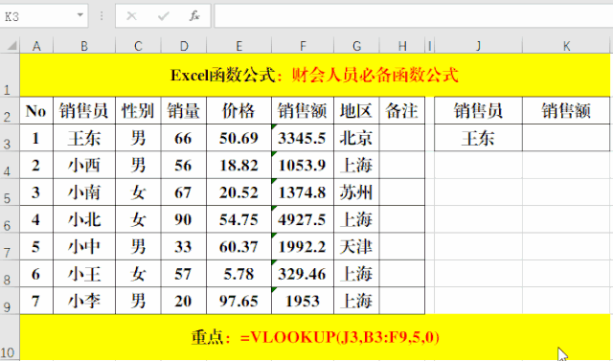Click the price cell '50.69'
Viewport: 613px width, 361px height.
[x=238, y=138]
